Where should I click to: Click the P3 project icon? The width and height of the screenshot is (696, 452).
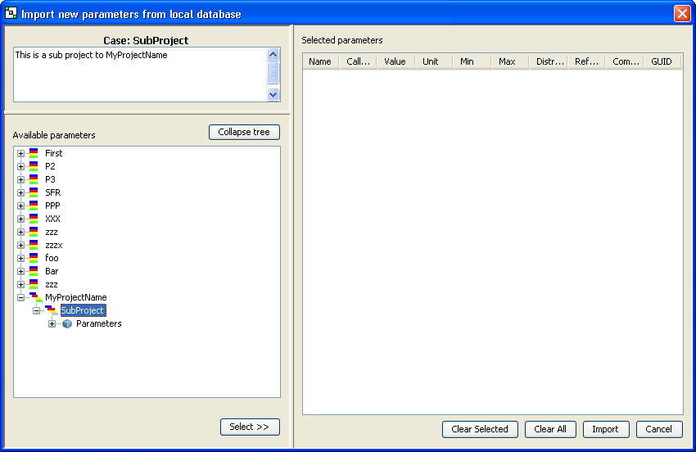pyautogui.click(x=34, y=179)
